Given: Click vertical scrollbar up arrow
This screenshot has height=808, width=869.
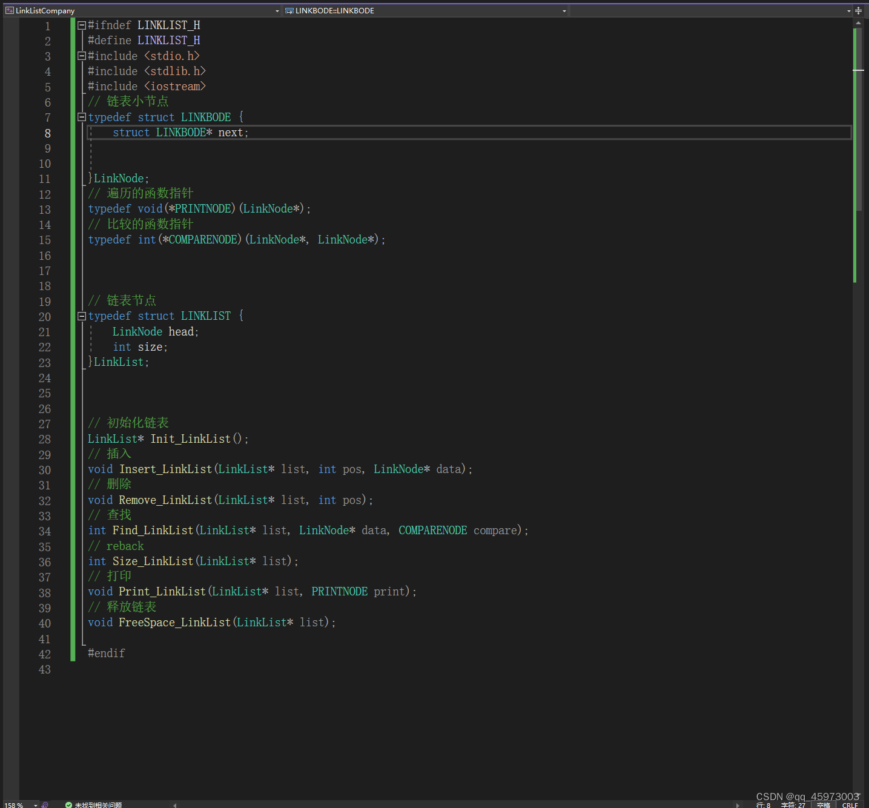Looking at the screenshot, I should point(858,23).
